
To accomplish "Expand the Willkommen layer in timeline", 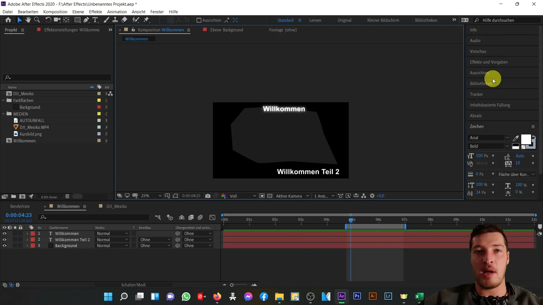I will point(27,233).
